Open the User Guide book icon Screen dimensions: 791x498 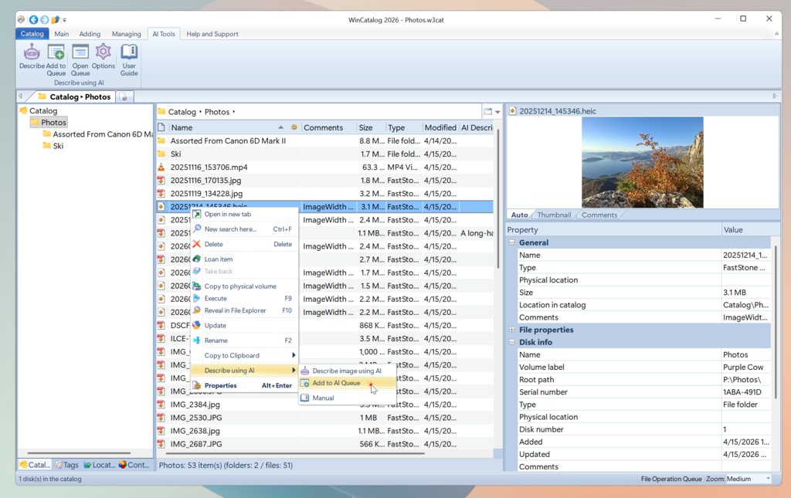[x=129, y=53]
